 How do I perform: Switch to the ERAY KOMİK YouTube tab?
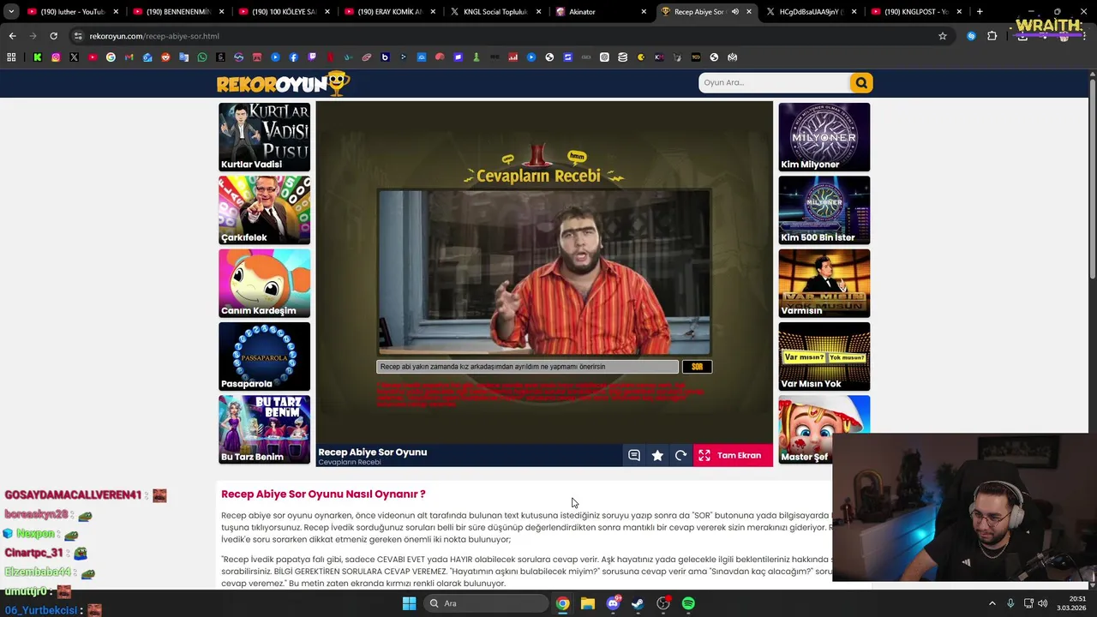tap(389, 12)
